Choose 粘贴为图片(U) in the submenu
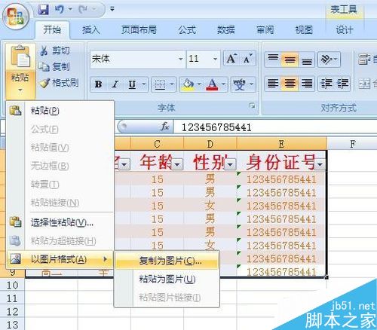 coord(167,279)
